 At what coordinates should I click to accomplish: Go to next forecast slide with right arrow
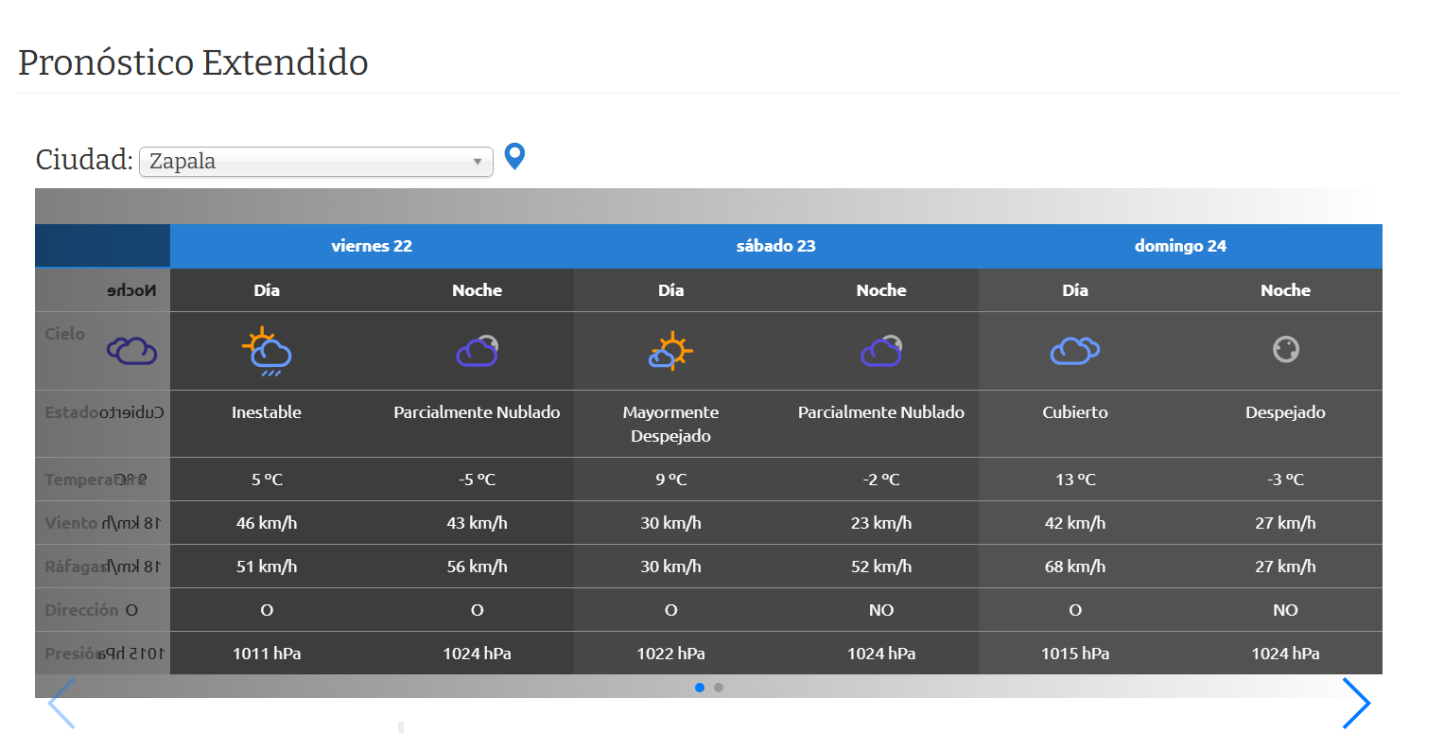coord(1356,703)
